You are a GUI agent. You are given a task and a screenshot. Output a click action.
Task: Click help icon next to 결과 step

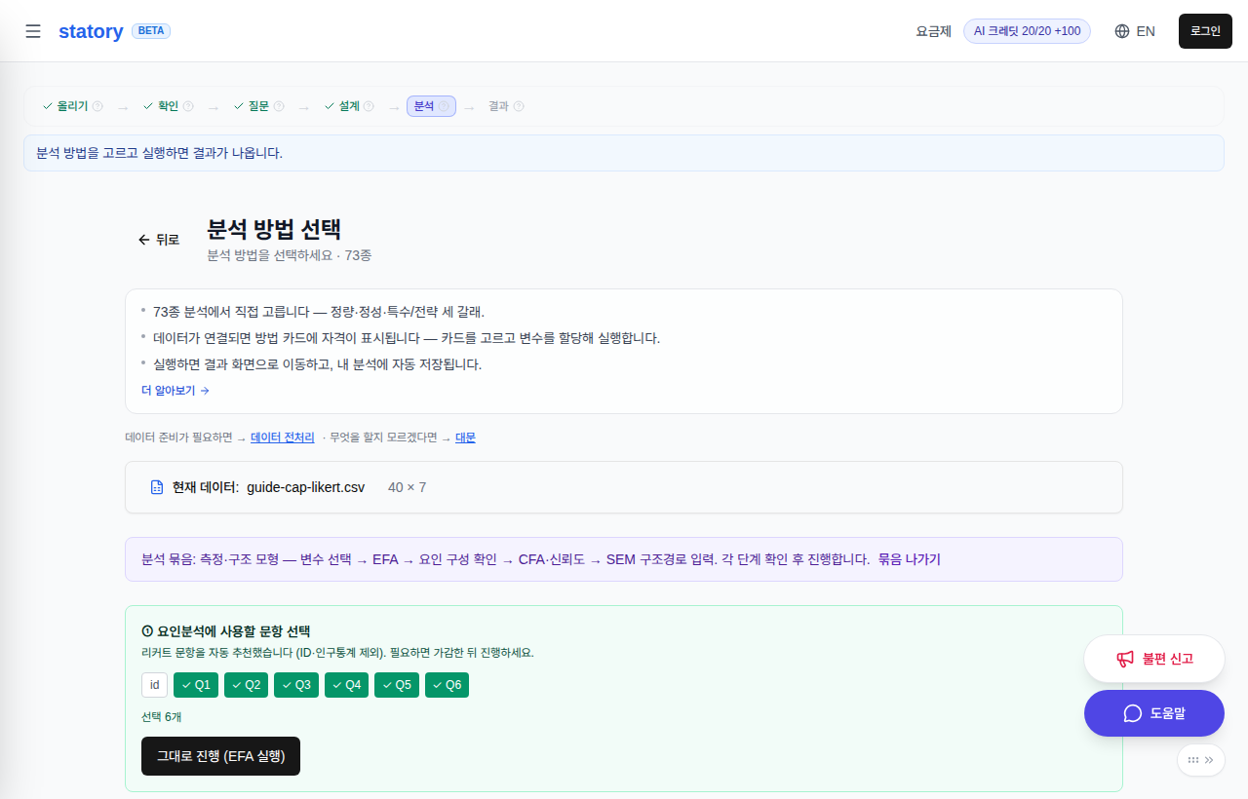(519, 106)
